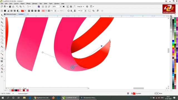Image resolution: width=178 pixels, height=100 pixels.
Task: Open the Bitmaps menu
Action: click(x=35, y=4)
